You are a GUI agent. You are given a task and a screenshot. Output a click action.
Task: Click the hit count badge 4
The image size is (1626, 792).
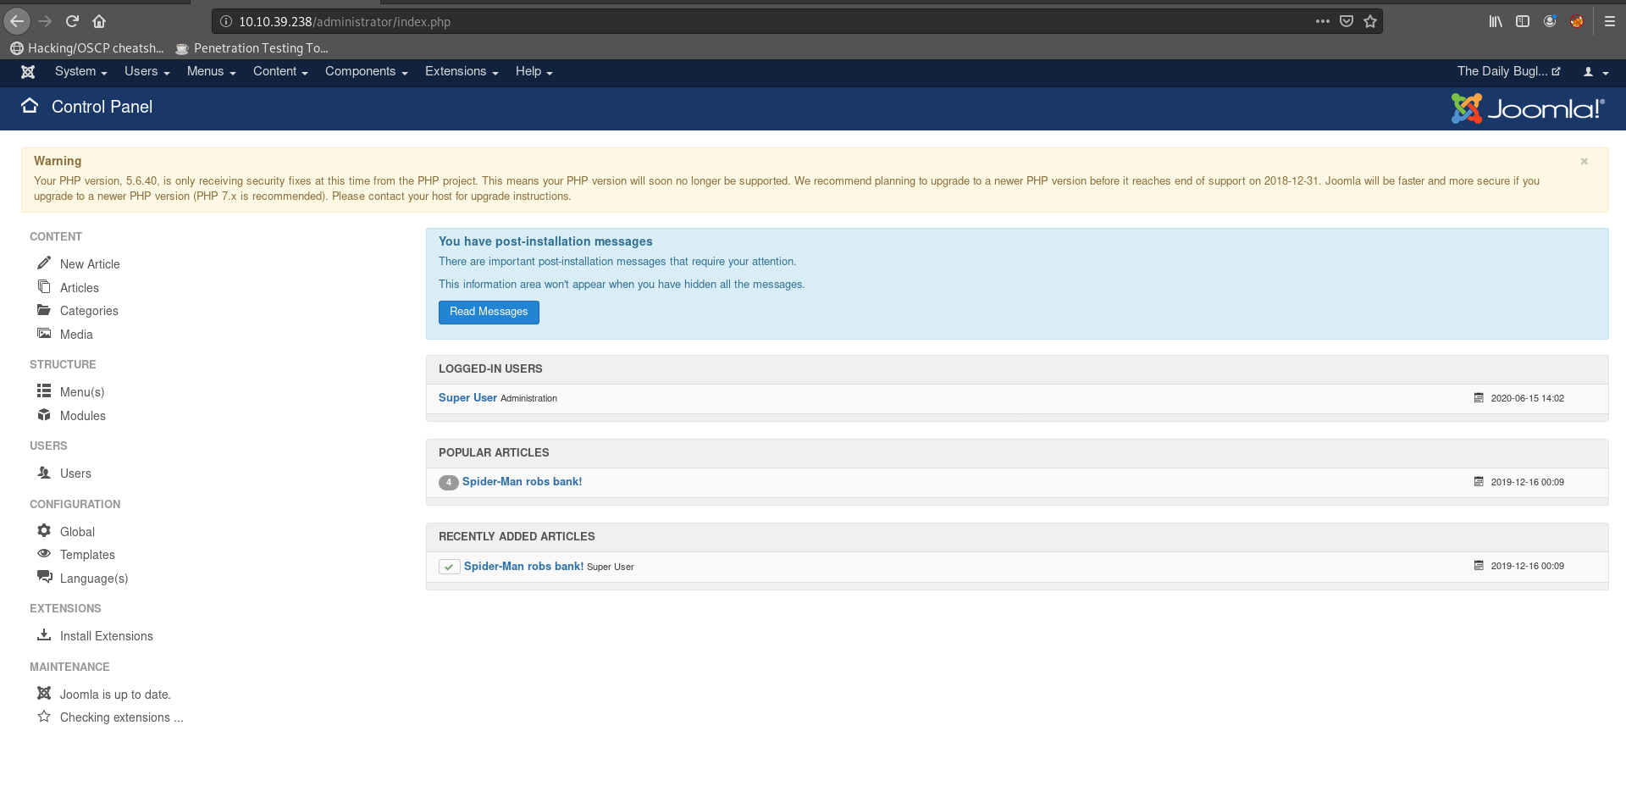[x=449, y=483]
